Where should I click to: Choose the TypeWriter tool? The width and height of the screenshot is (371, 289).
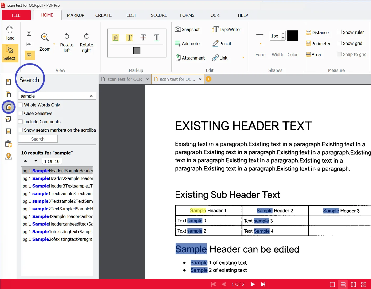[226, 29]
